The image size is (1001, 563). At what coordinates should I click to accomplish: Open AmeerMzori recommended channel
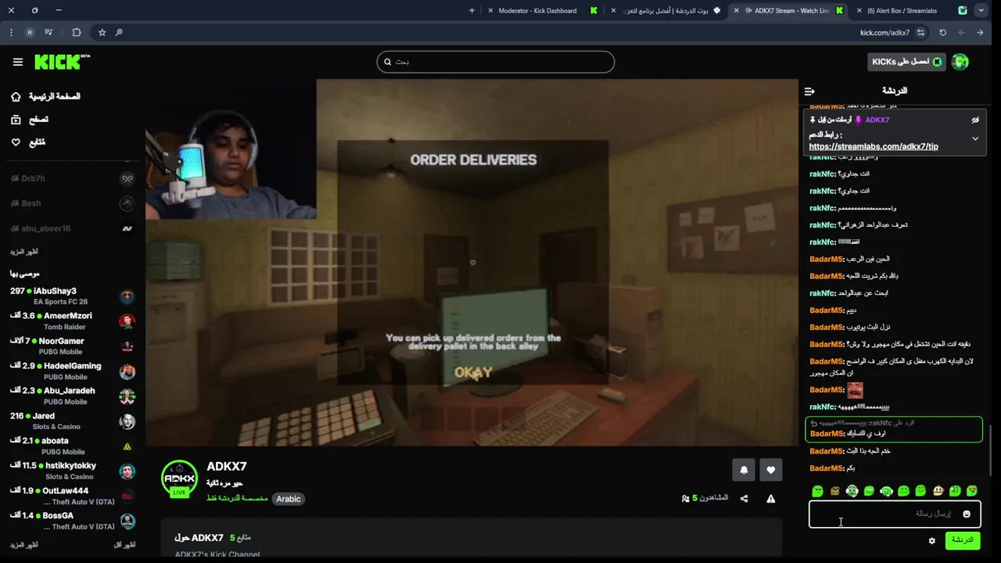pos(72,321)
